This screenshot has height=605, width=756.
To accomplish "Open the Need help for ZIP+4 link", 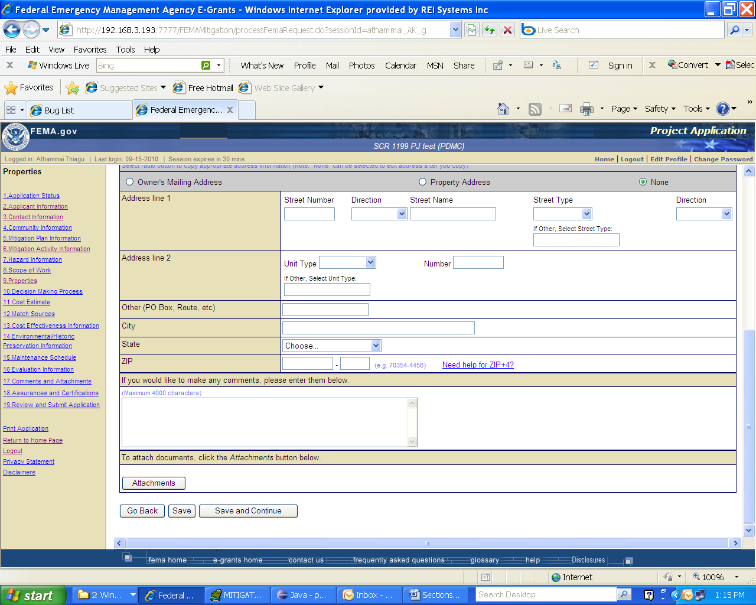I will coord(478,365).
